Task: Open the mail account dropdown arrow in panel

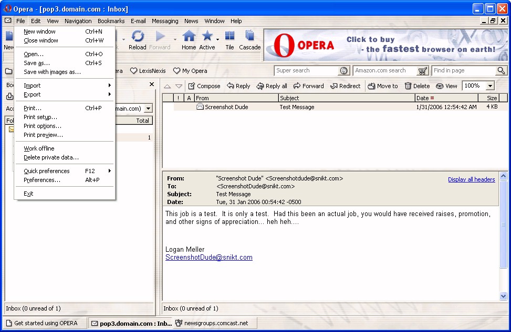Action: coord(148,109)
